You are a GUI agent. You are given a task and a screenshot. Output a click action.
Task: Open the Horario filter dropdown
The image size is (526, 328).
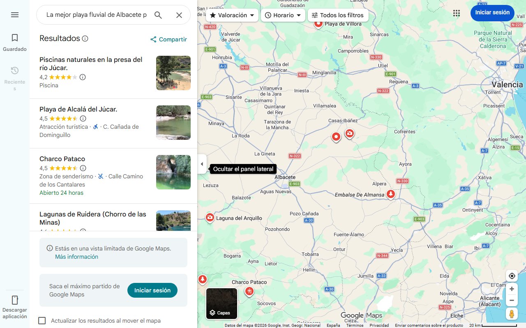click(283, 15)
